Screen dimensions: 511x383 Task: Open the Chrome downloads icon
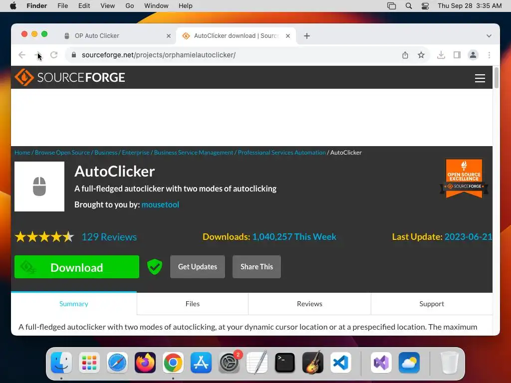click(x=441, y=55)
